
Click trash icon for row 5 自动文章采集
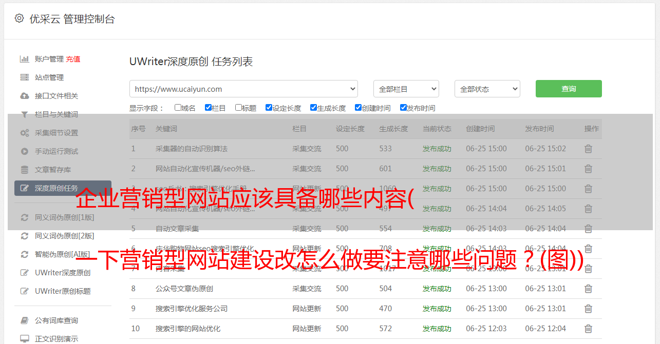(x=589, y=229)
